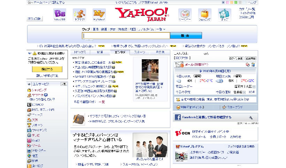286x168 pixels.
Task: Switch to the Other news tab
Action: [160, 52]
